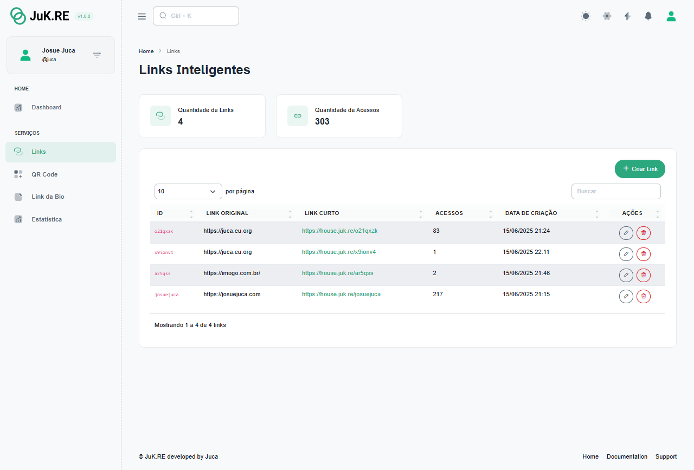
Task: Go to Estatística sidebar item
Action: (x=47, y=219)
